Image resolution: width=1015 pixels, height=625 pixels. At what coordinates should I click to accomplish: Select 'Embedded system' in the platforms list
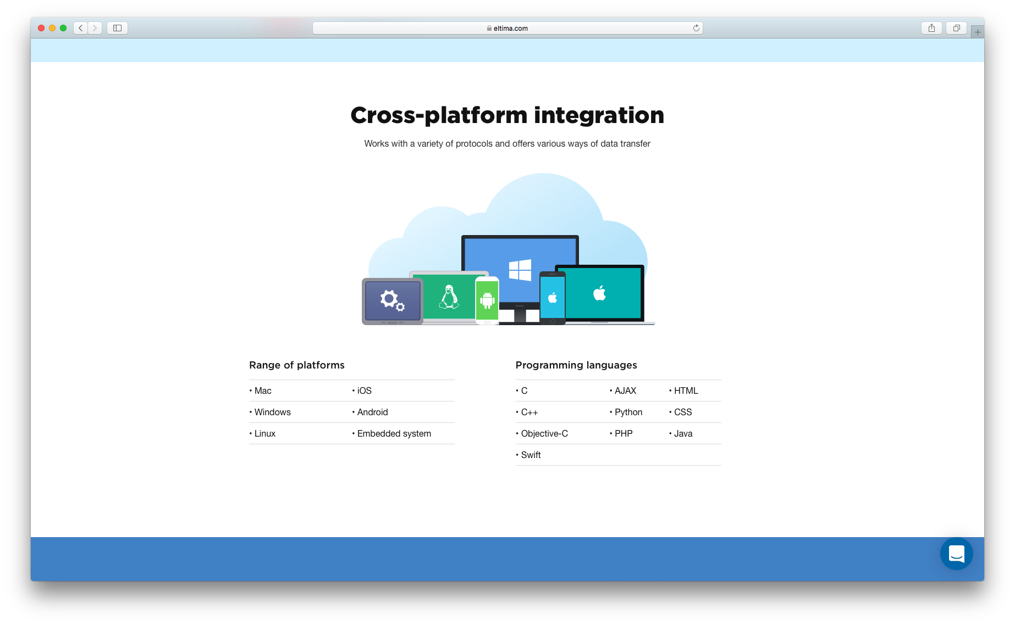click(x=394, y=433)
